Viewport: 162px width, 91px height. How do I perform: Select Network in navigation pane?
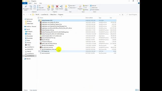click(28, 59)
